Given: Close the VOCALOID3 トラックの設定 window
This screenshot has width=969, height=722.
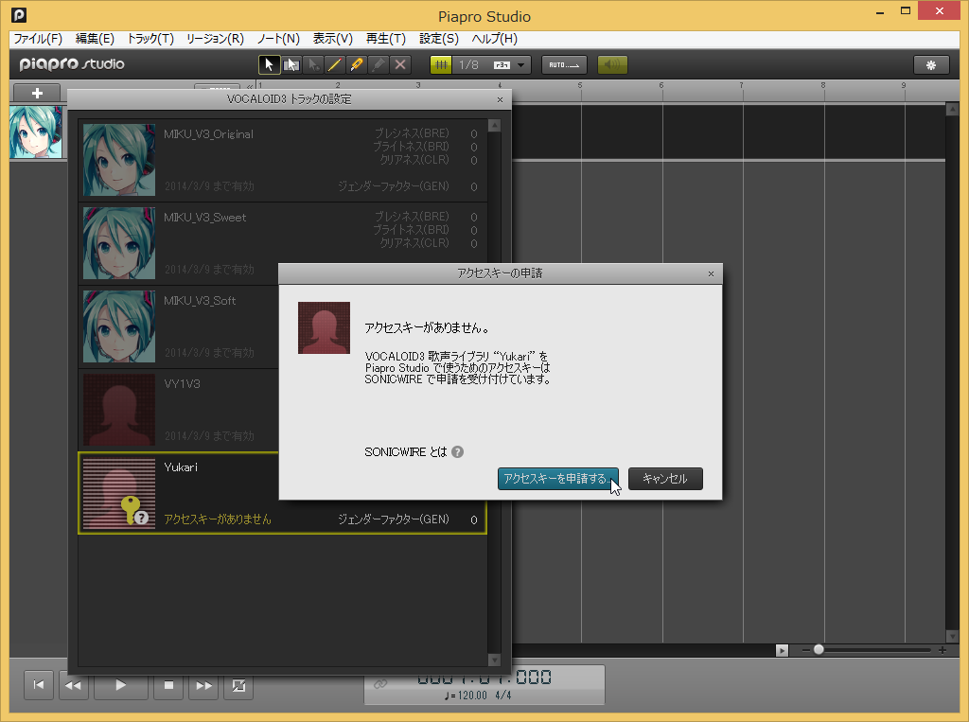Looking at the screenshot, I should (x=500, y=99).
